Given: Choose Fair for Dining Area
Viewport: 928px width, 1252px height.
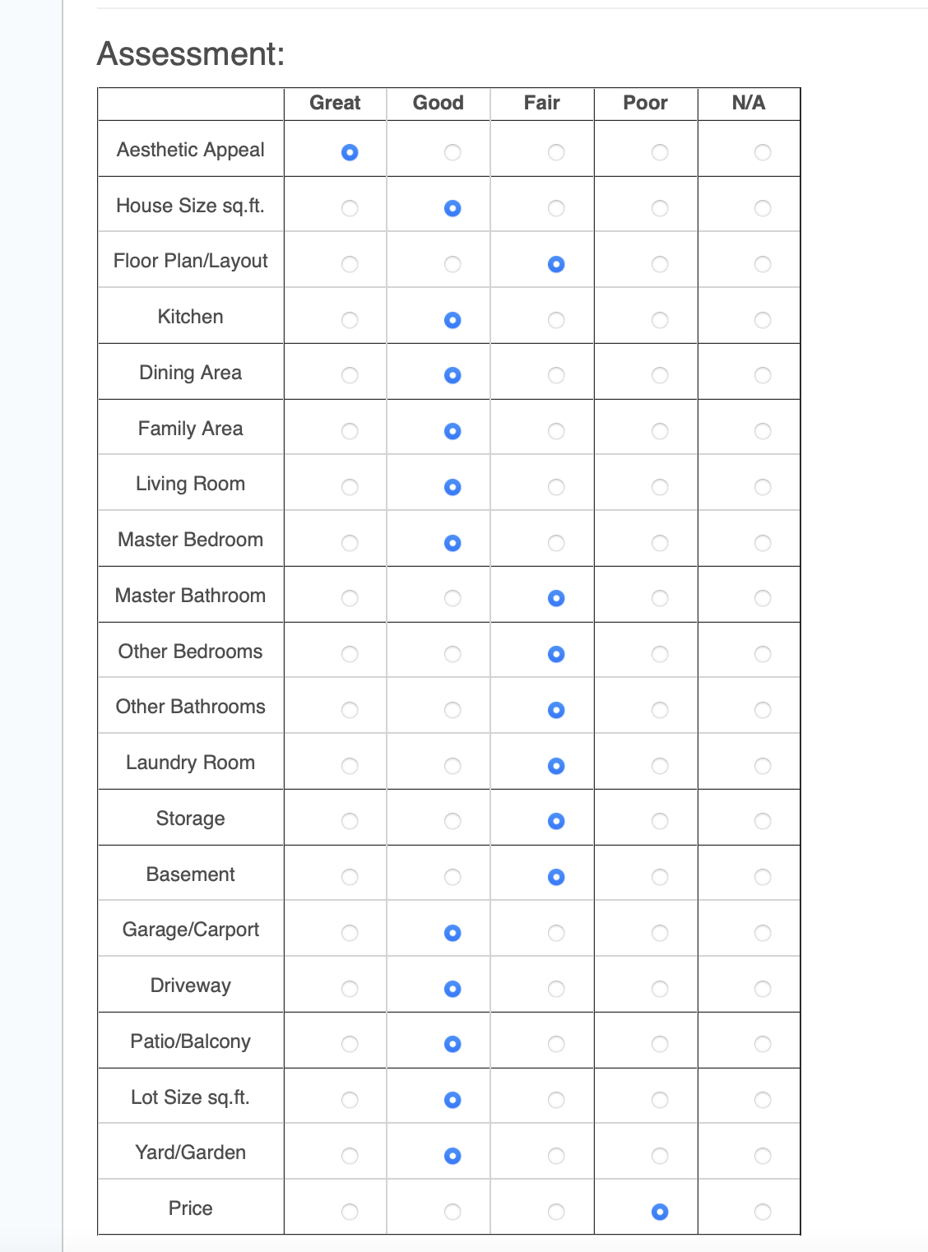Looking at the screenshot, I should (x=556, y=375).
